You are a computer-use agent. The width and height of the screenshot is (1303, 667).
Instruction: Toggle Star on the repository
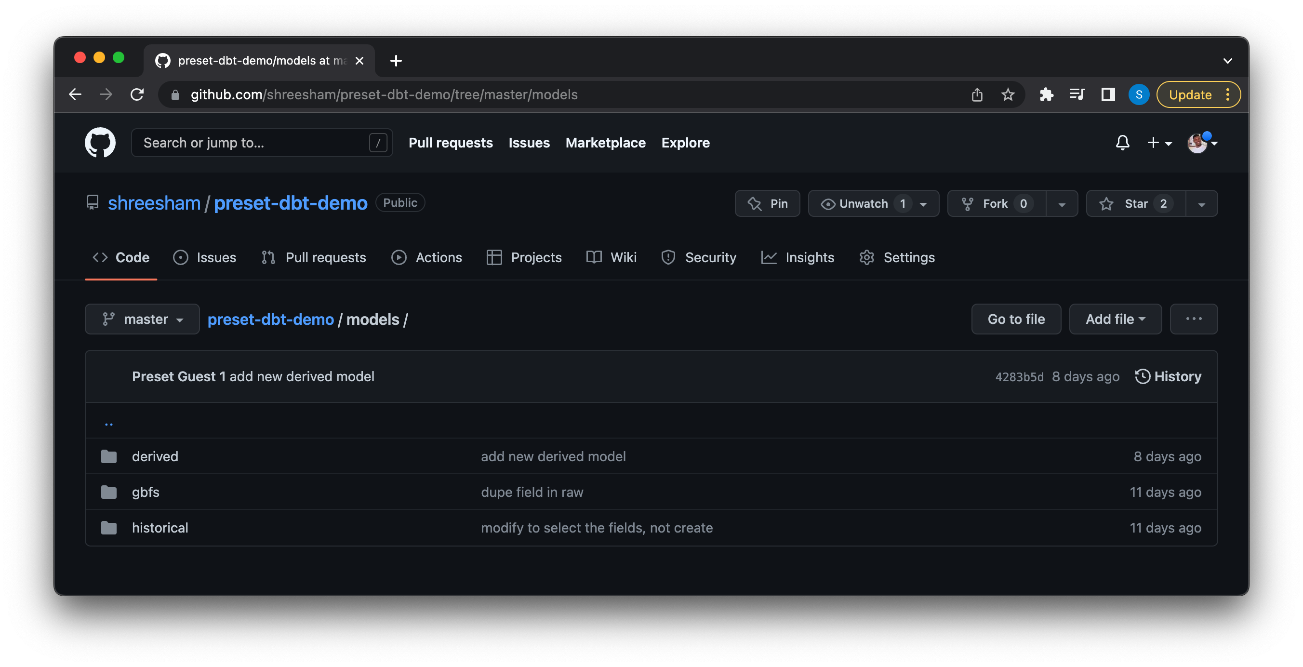click(x=1135, y=203)
